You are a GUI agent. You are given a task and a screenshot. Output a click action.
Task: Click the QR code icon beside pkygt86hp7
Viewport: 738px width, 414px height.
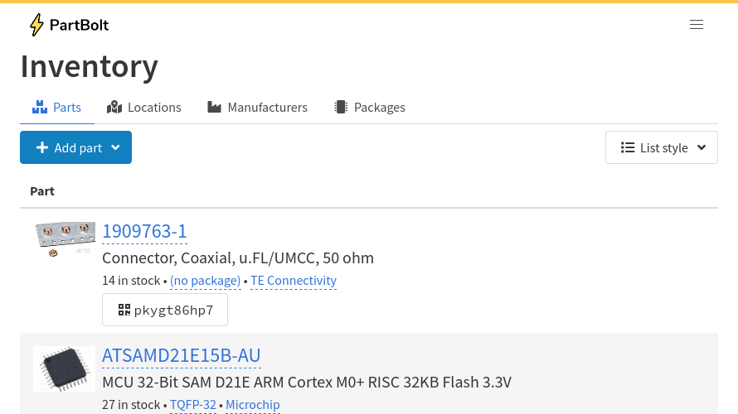click(124, 310)
